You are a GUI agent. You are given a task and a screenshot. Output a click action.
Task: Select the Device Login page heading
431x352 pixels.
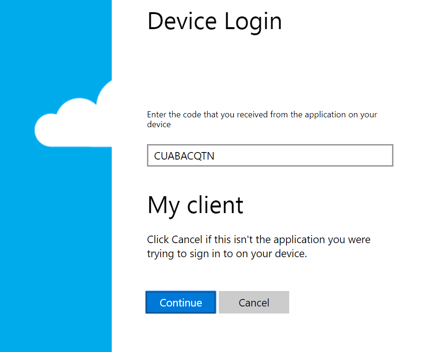215,22
